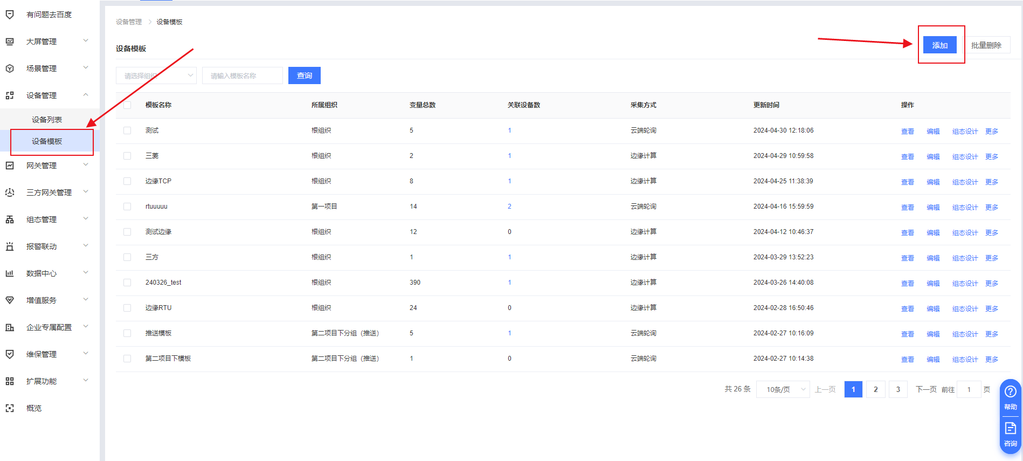The image size is (1023, 461).
Task: Click the 场景管理 cube icon
Action: click(10, 68)
